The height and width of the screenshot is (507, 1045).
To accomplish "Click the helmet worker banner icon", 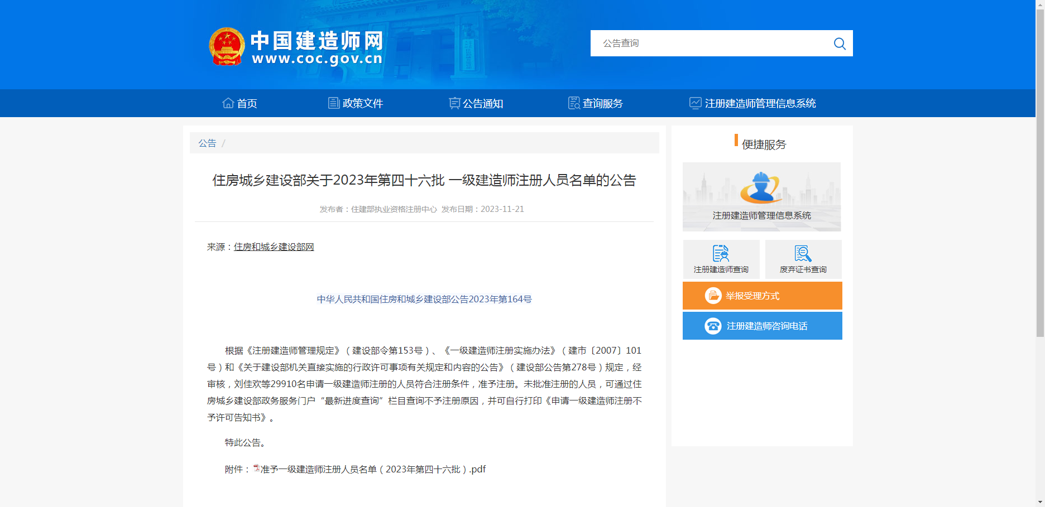I will click(x=760, y=188).
